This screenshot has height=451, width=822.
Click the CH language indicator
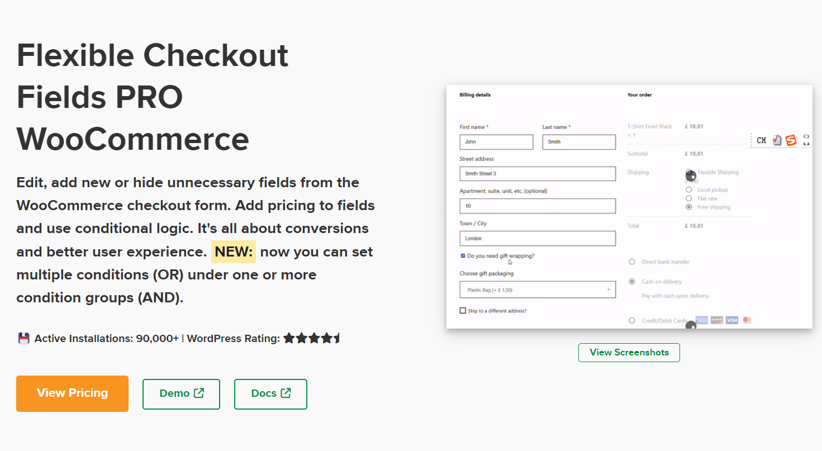click(x=761, y=141)
